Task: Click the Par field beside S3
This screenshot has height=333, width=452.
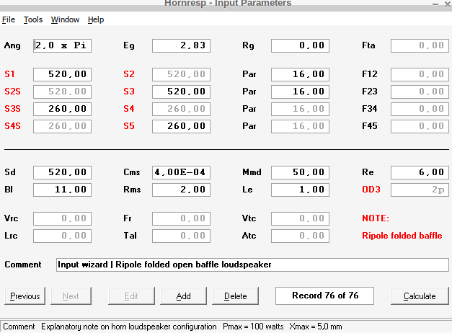Action: click(x=300, y=92)
